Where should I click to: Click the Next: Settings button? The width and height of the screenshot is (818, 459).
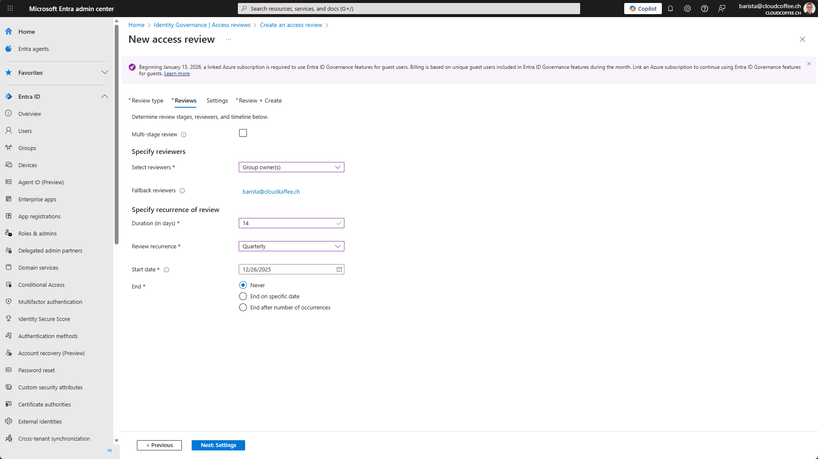pos(218,445)
